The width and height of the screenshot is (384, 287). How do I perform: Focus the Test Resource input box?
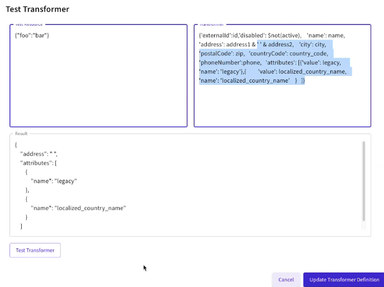pos(98,84)
